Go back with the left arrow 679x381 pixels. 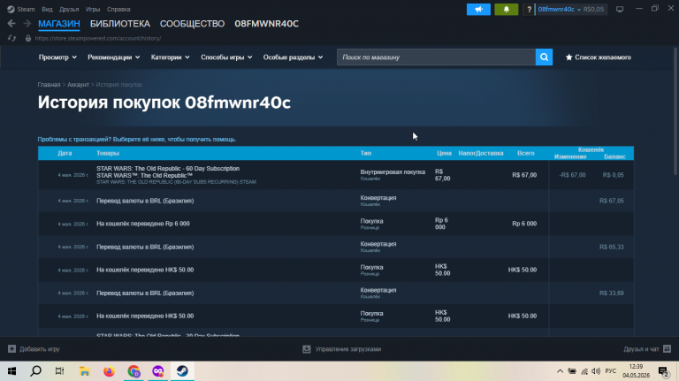(x=11, y=23)
